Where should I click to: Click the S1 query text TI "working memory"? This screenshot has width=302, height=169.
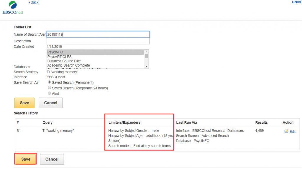point(58,130)
